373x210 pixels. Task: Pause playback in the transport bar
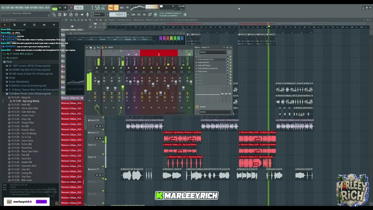click(x=60, y=8)
